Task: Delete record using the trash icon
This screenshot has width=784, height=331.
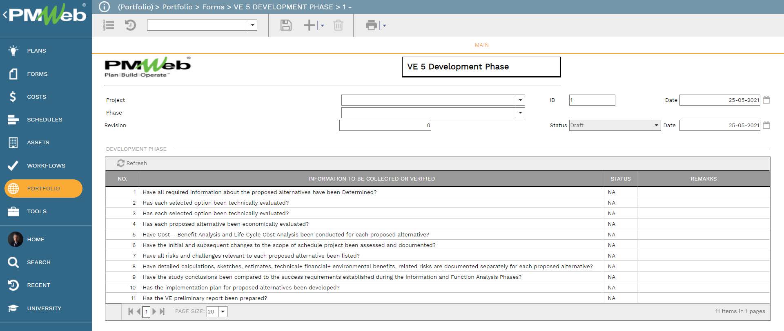Action: coord(338,25)
